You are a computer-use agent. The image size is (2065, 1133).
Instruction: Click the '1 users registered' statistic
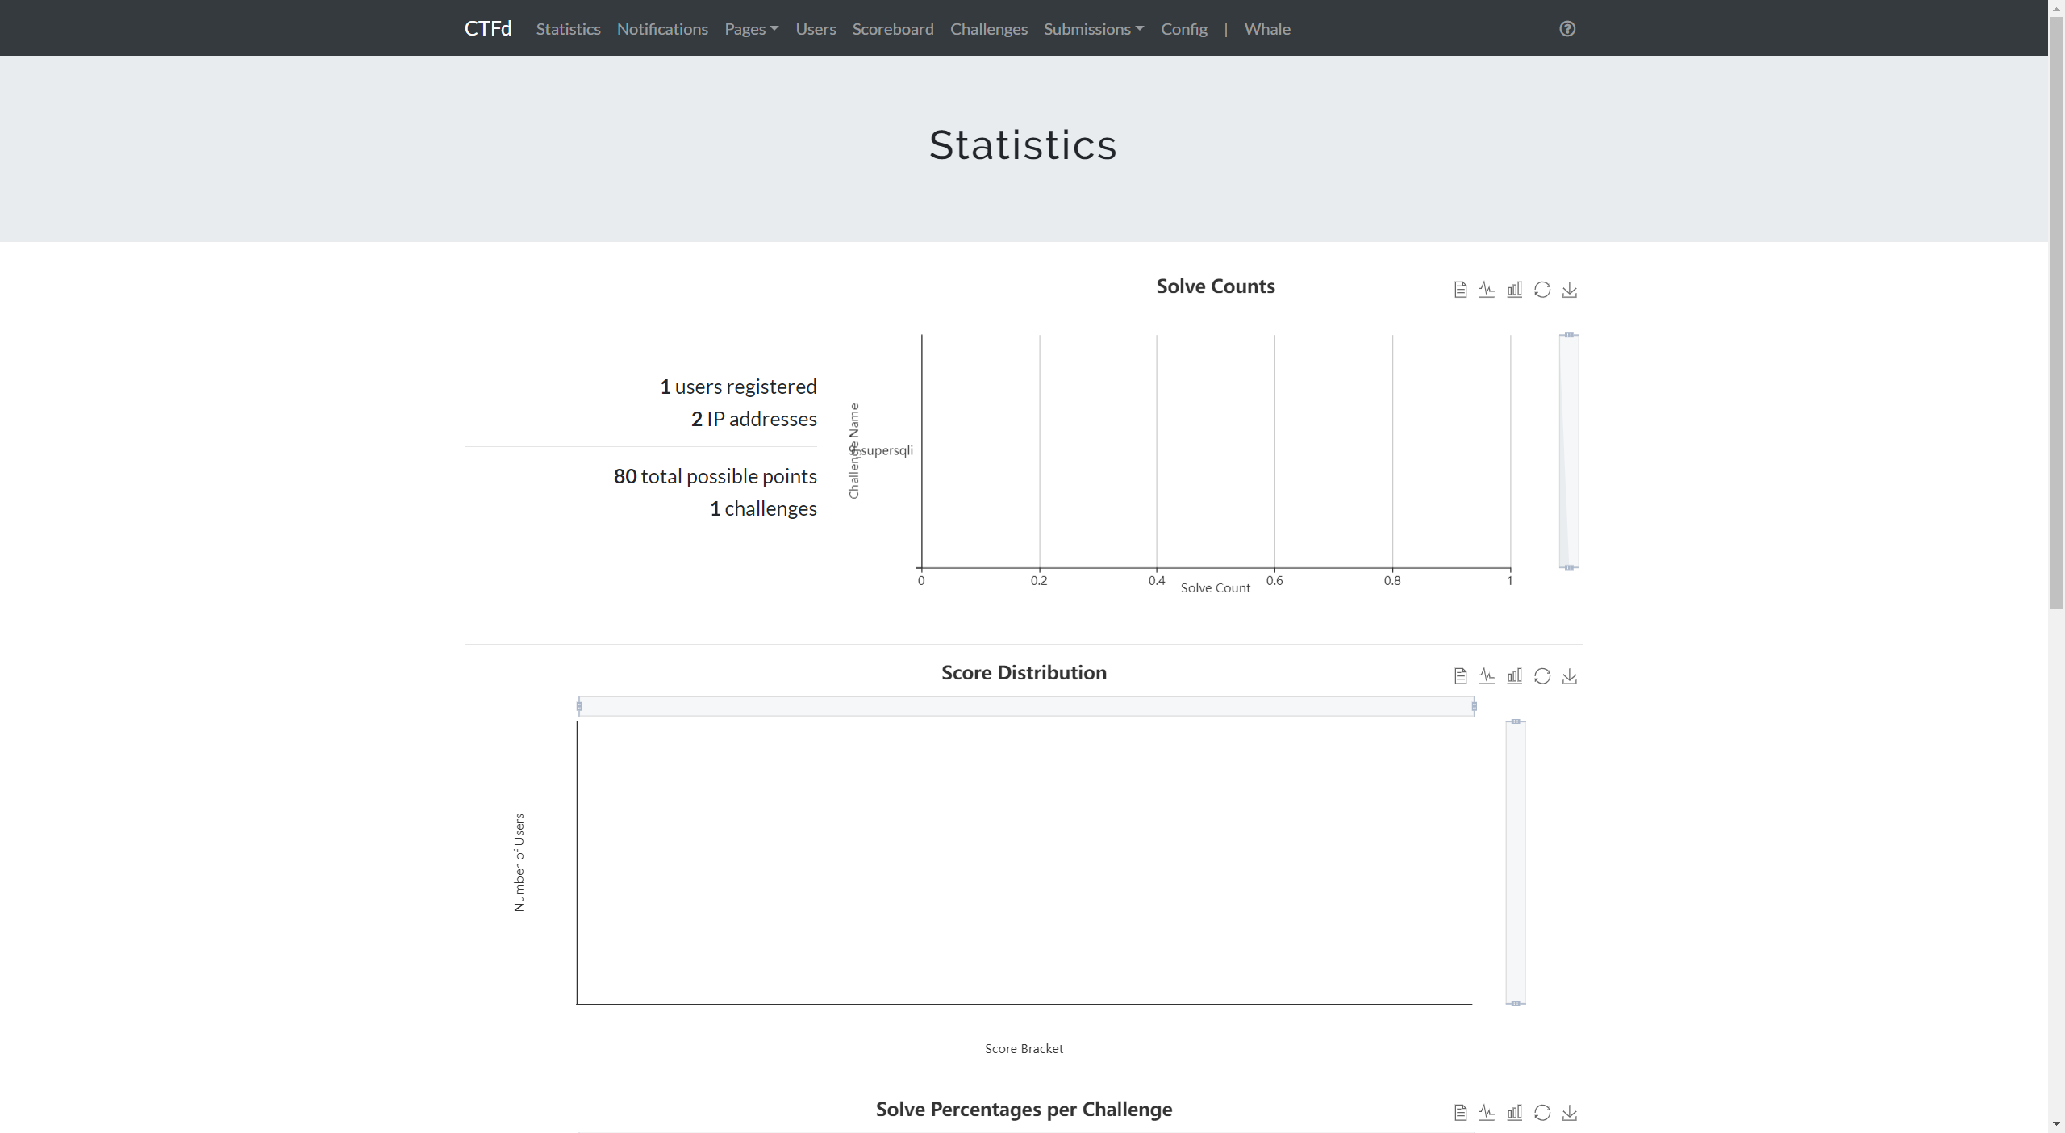pyautogui.click(x=738, y=387)
